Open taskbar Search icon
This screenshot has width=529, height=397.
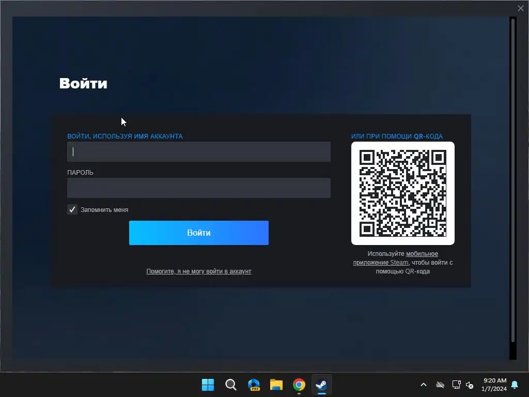tap(231, 385)
